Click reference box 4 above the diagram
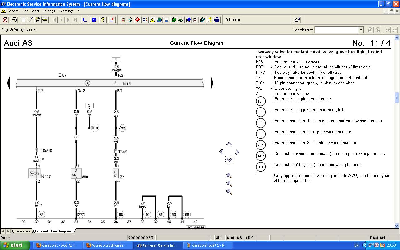Screen dimensions: 400x250 (116, 59)
